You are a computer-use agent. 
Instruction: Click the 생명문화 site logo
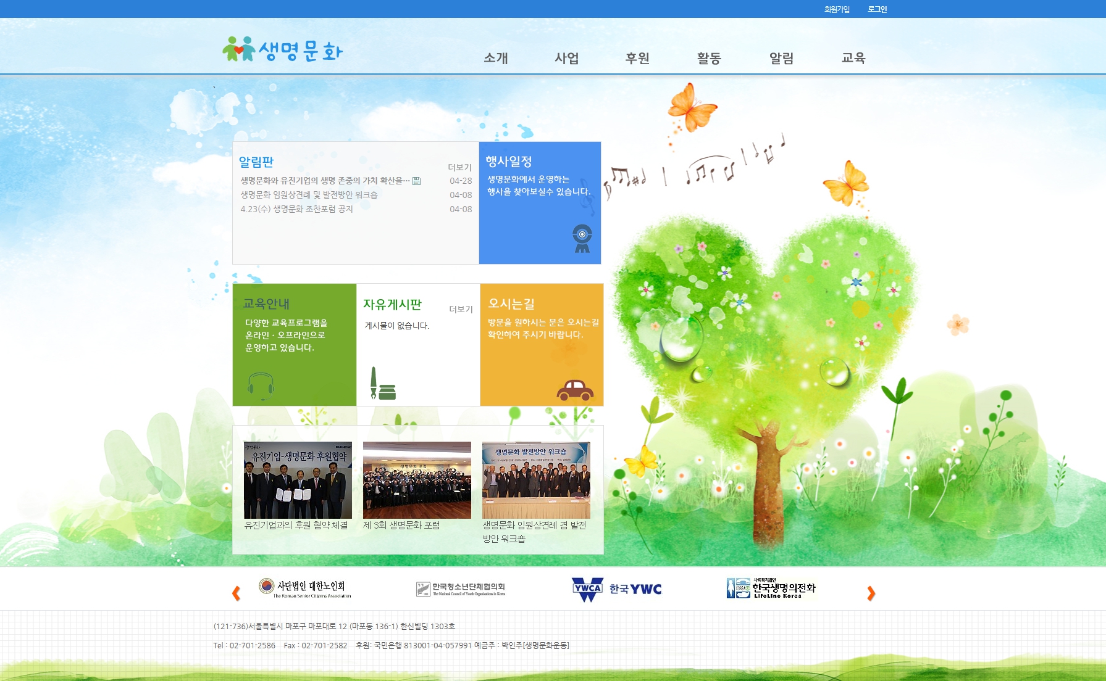[x=282, y=50]
